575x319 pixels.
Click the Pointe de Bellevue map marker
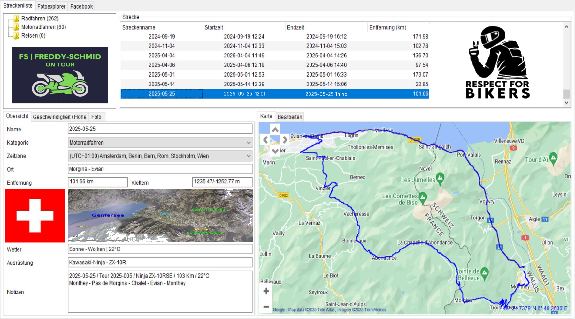(x=485, y=273)
